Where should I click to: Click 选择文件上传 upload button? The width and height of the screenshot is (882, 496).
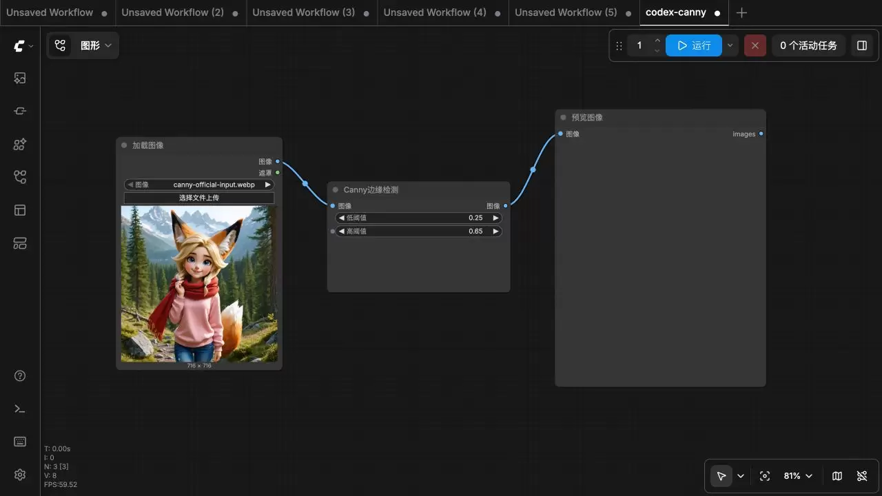(x=199, y=198)
